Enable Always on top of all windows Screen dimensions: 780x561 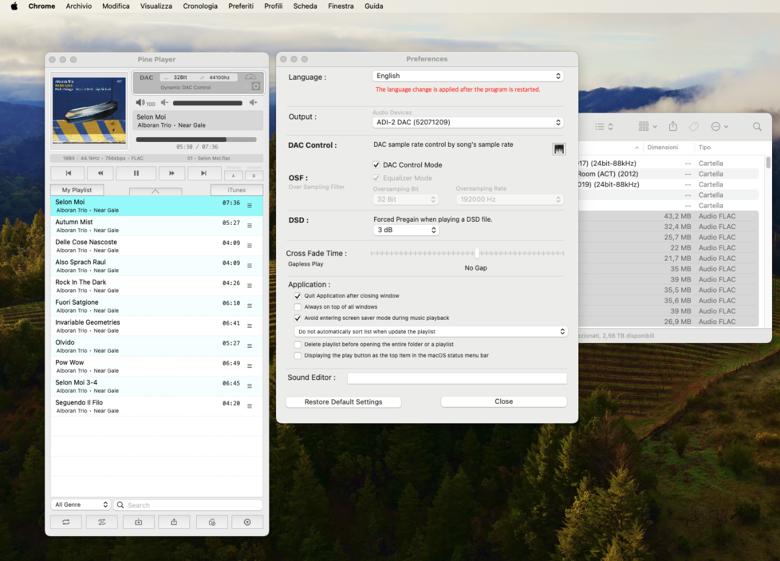tap(298, 307)
